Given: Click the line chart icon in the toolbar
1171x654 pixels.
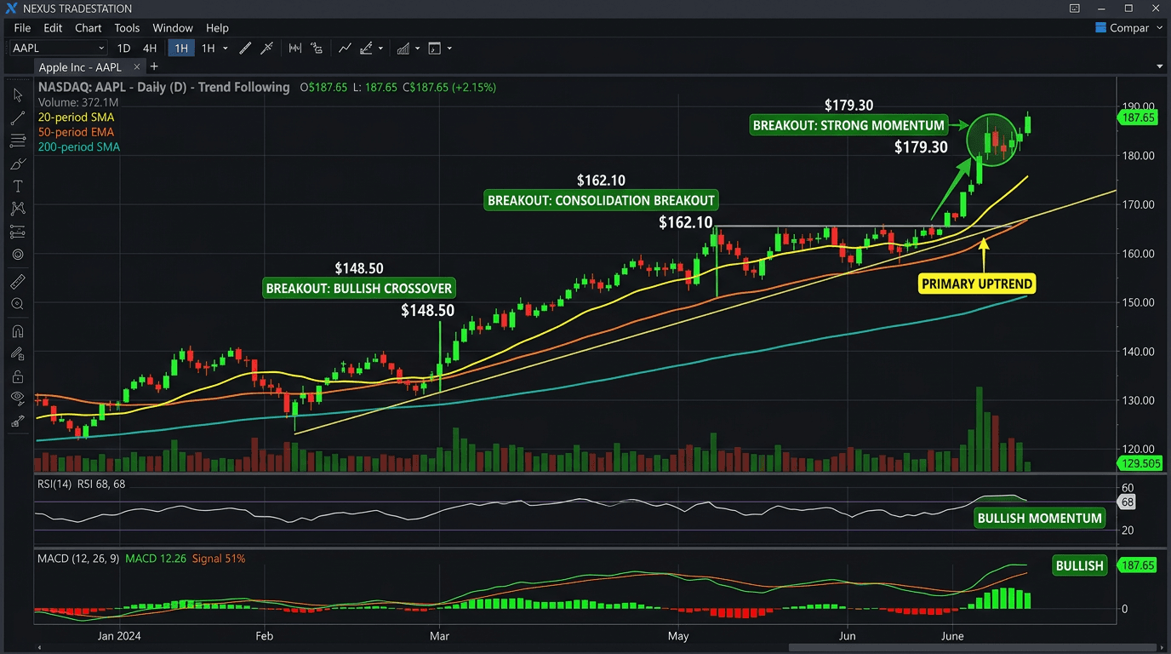Looking at the screenshot, I should click(x=345, y=49).
